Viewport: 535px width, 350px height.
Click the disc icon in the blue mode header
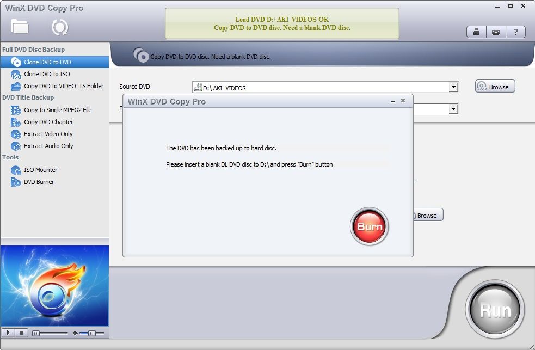141,55
